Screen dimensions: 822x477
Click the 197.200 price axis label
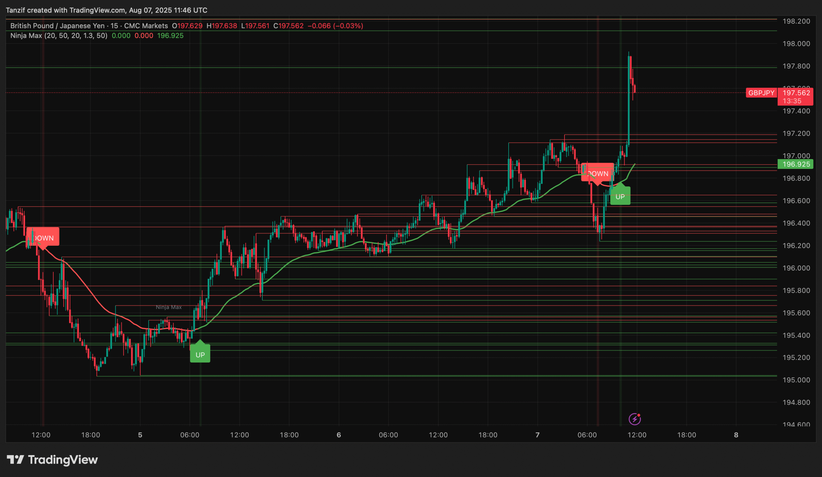pos(796,133)
